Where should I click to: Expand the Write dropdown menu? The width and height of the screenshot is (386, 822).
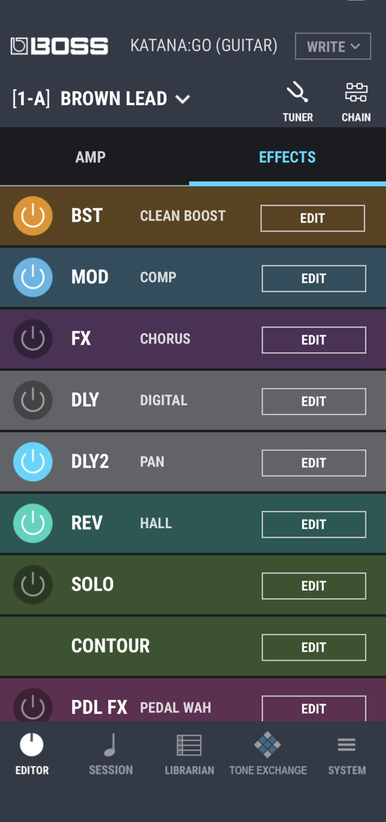pyautogui.click(x=333, y=47)
